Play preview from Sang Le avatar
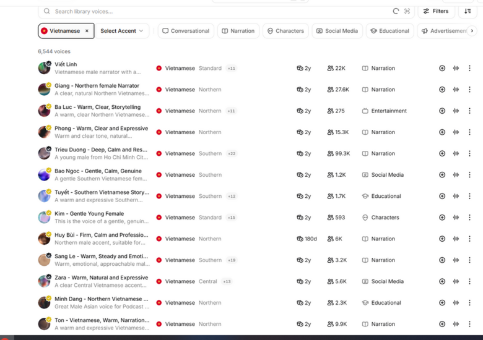The height and width of the screenshot is (340, 483). click(x=44, y=260)
